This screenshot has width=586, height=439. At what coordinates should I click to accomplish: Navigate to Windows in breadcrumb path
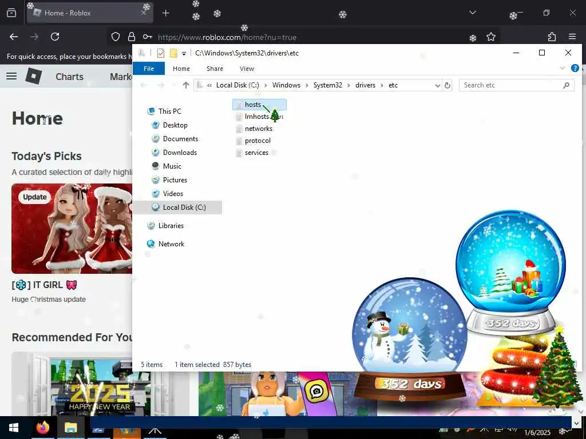286,85
